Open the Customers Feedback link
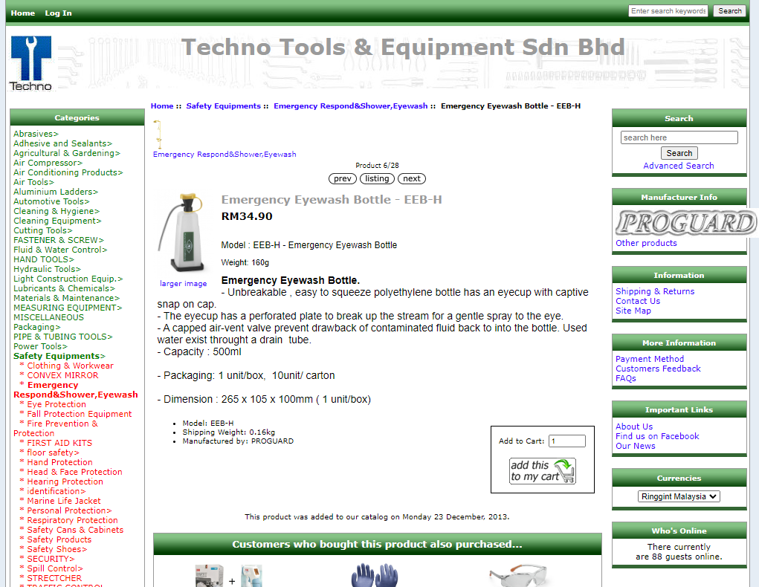Image resolution: width=759 pixels, height=587 pixels. pyautogui.click(x=658, y=369)
